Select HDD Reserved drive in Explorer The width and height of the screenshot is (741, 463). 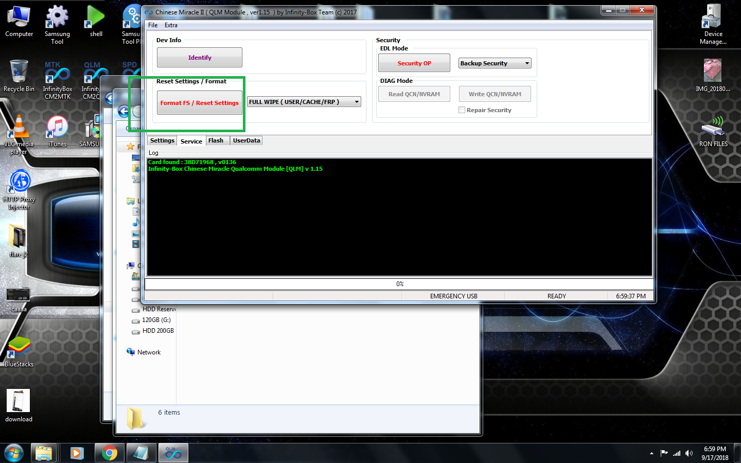pyautogui.click(x=153, y=309)
